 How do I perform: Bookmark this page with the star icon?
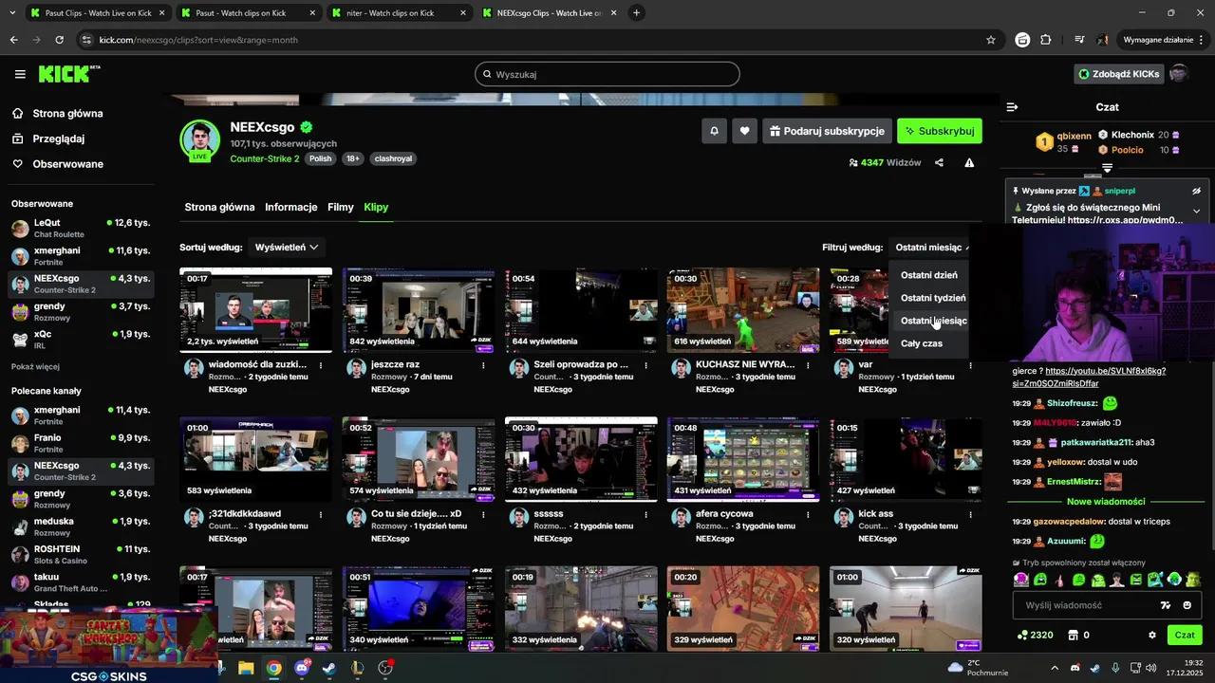pos(991,40)
